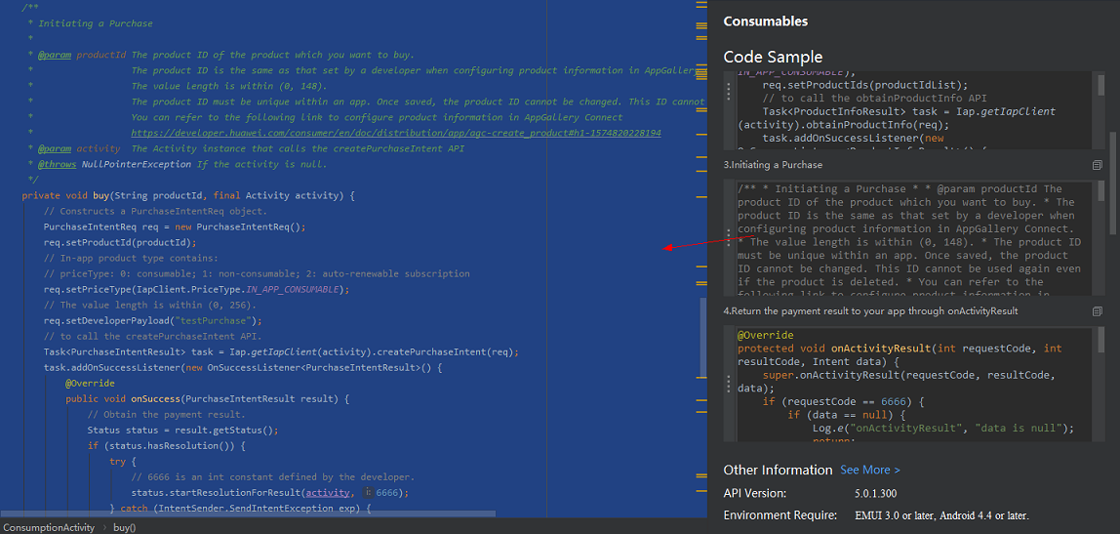Click the 'status.hasResolution()' condition
The image size is (1120, 534).
169,446
